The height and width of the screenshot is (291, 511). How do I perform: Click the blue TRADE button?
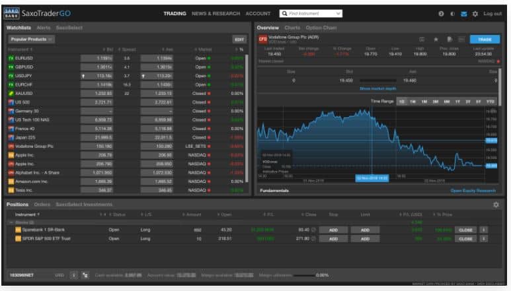(x=485, y=40)
